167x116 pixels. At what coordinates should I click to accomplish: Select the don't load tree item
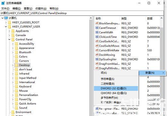click(25, 69)
